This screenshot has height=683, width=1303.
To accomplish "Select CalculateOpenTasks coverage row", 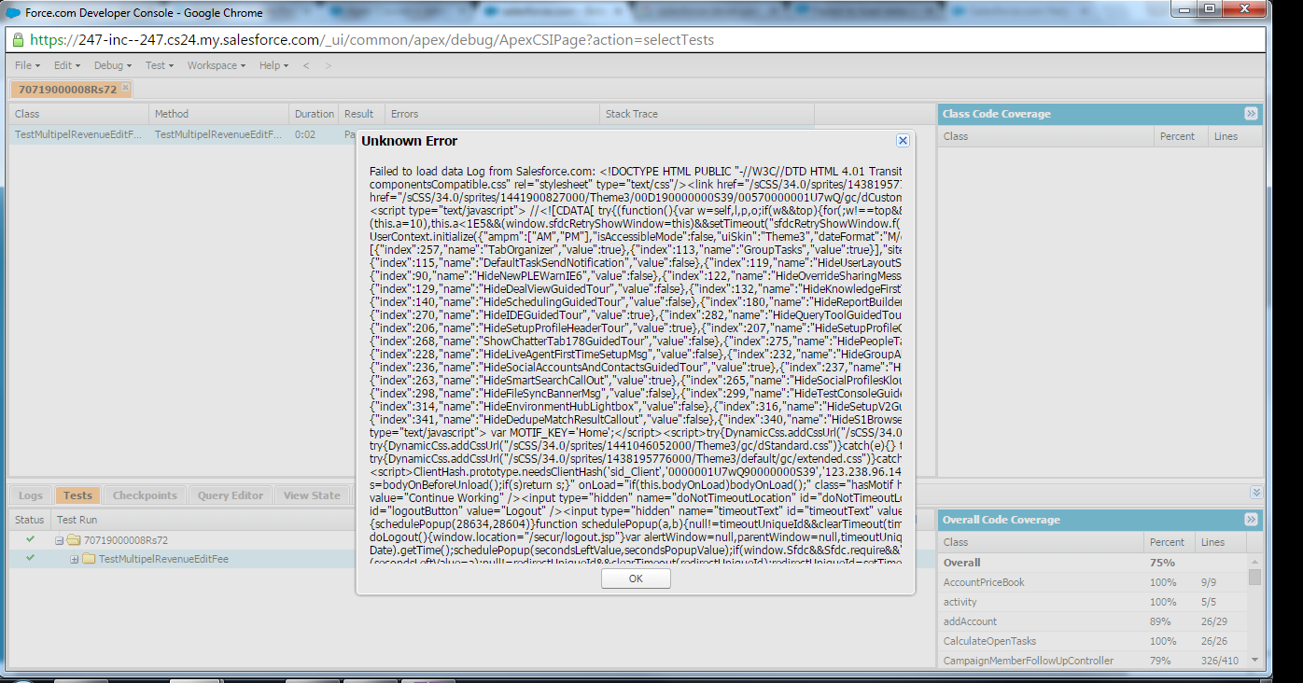I will [1092, 641].
